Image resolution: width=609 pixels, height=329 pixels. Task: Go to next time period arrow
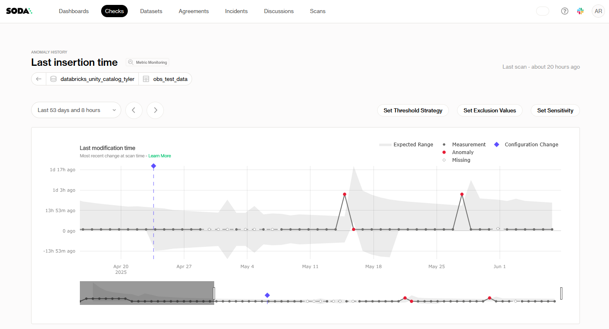click(155, 110)
